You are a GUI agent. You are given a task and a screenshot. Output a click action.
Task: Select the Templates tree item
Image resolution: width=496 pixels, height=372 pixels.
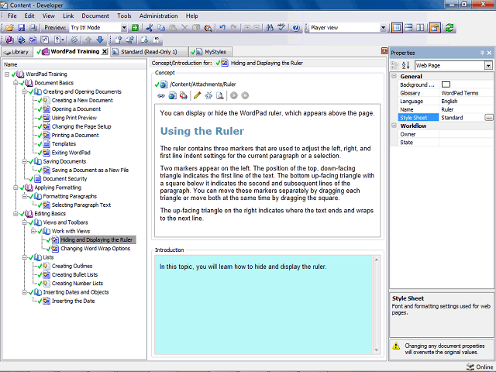[x=64, y=144]
